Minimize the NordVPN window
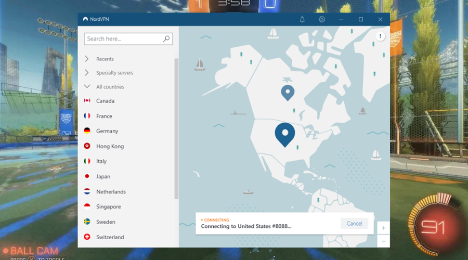Screen dimensions: 468x260 tap(341, 19)
